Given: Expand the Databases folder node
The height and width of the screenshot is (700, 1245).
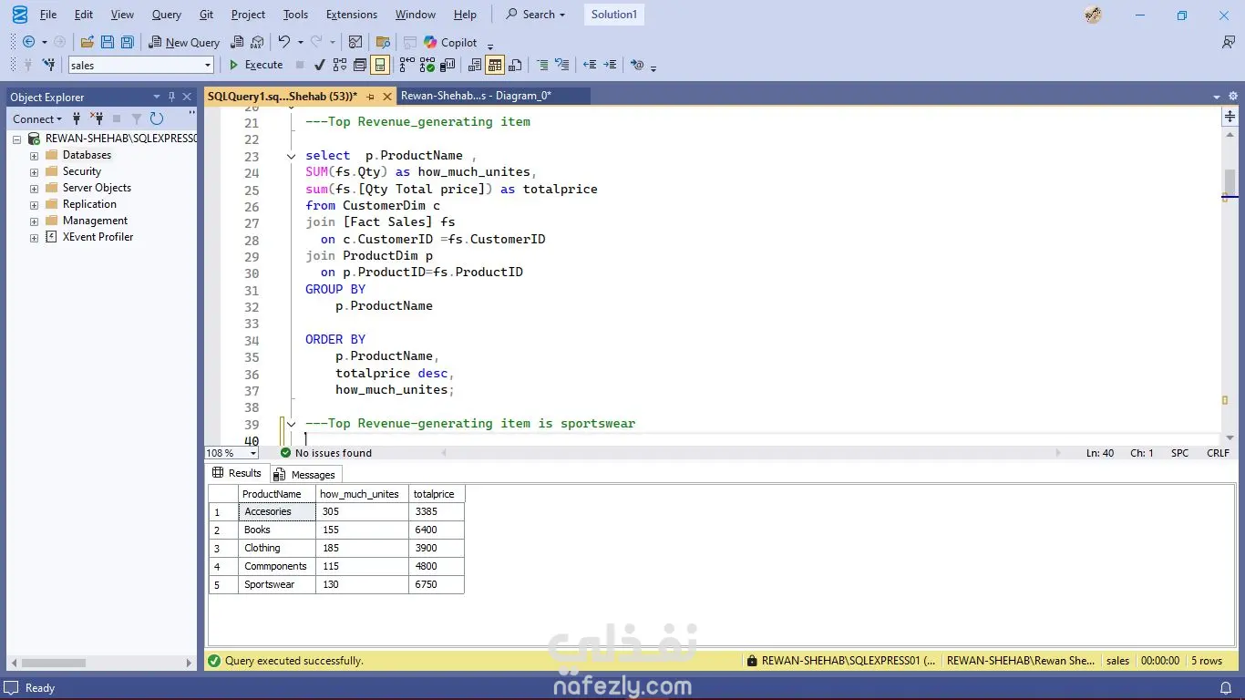Looking at the screenshot, I should (x=35, y=155).
